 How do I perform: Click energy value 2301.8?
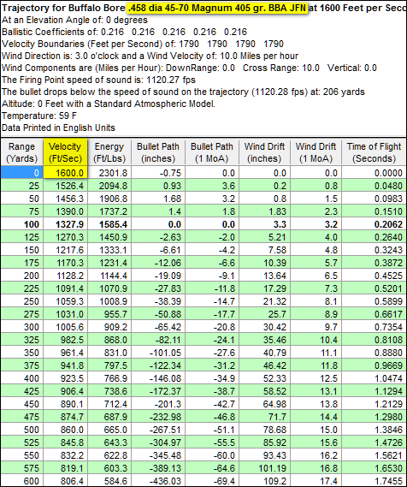coord(109,172)
